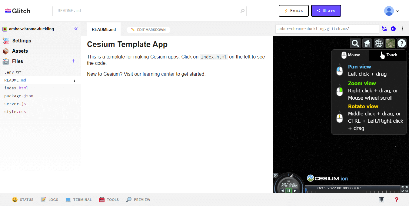
Task: Play the Cesium animation in reverse
Action: (x=282, y=191)
